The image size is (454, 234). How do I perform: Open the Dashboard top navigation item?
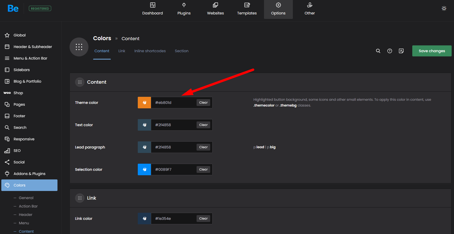point(152,9)
